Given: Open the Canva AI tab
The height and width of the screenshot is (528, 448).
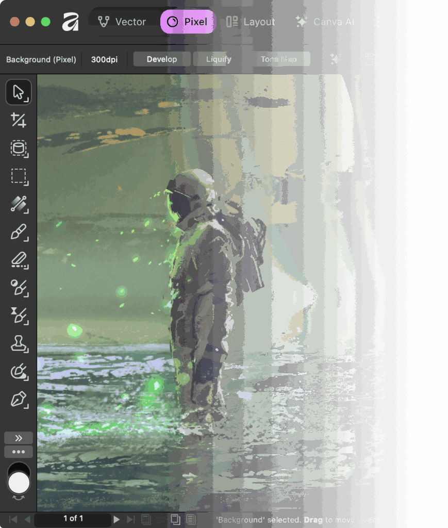Looking at the screenshot, I should click(x=324, y=22).
